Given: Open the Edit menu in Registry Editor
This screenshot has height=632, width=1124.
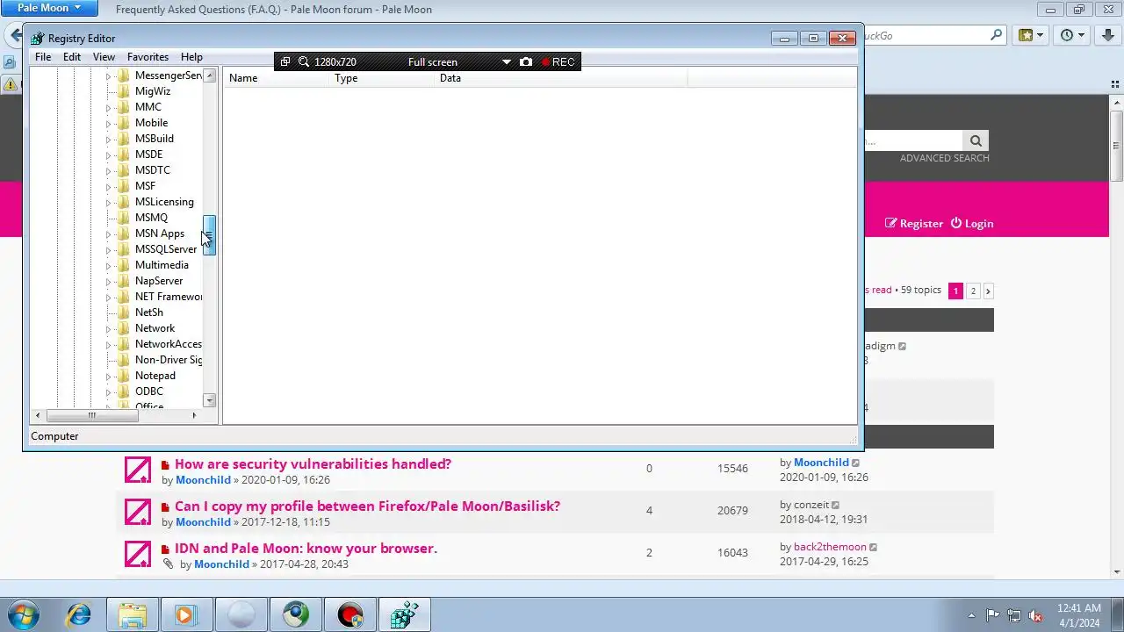Looking at the screenshot, I should pos(72,57).
